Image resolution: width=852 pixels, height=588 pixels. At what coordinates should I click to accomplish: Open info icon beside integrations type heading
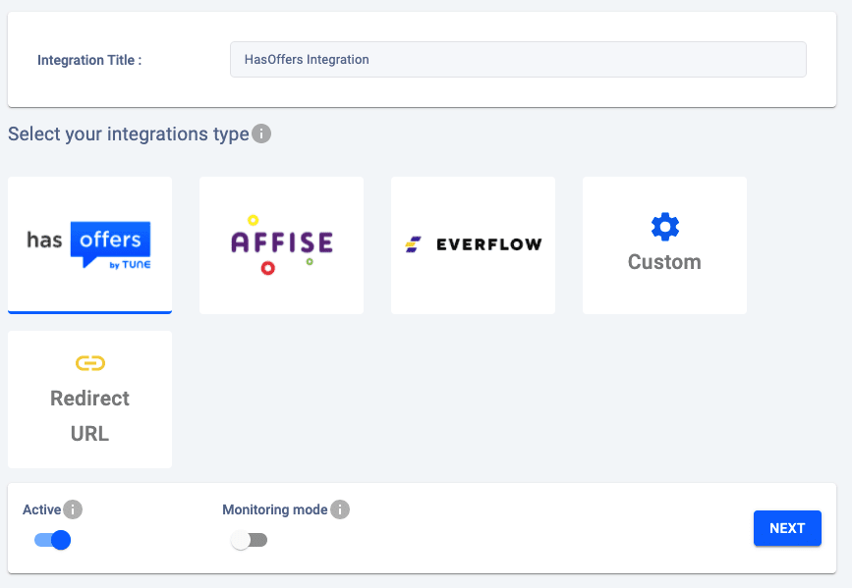[x=261, y=134]
